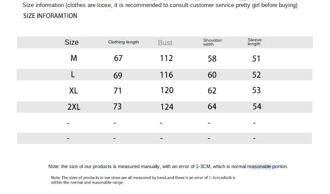The width and height of the screenshot is (330, 194).
Task: Click the Size column header
Action: pos(72,43)
